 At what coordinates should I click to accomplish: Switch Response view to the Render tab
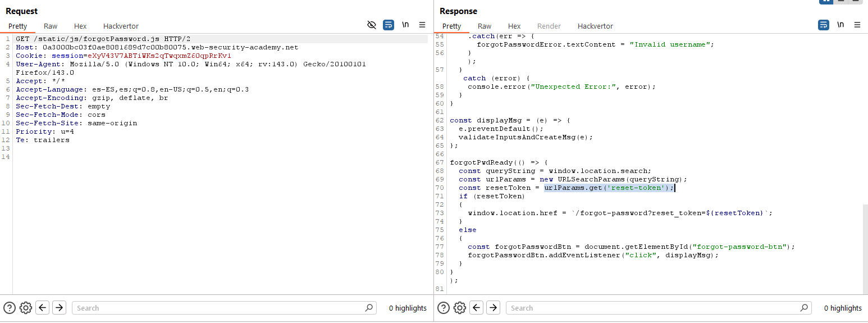click(549, 26)
